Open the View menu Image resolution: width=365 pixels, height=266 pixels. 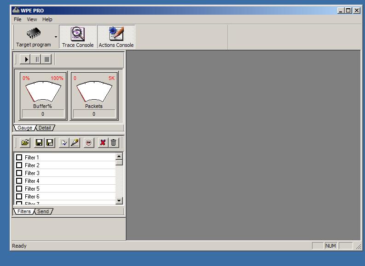[x=32, y=19]
